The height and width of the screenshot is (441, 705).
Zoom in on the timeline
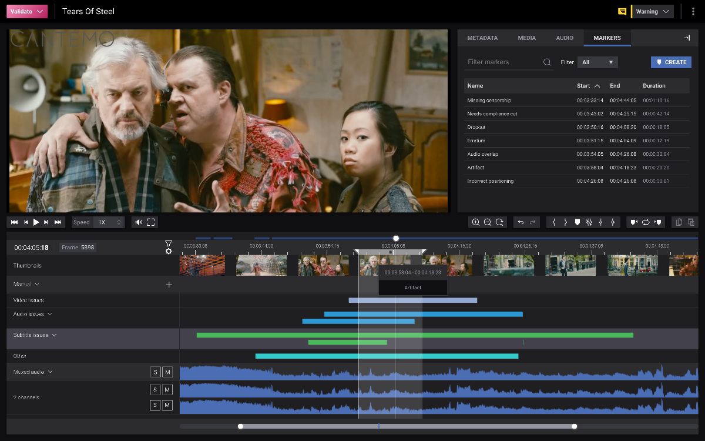(x=476, y=222)
